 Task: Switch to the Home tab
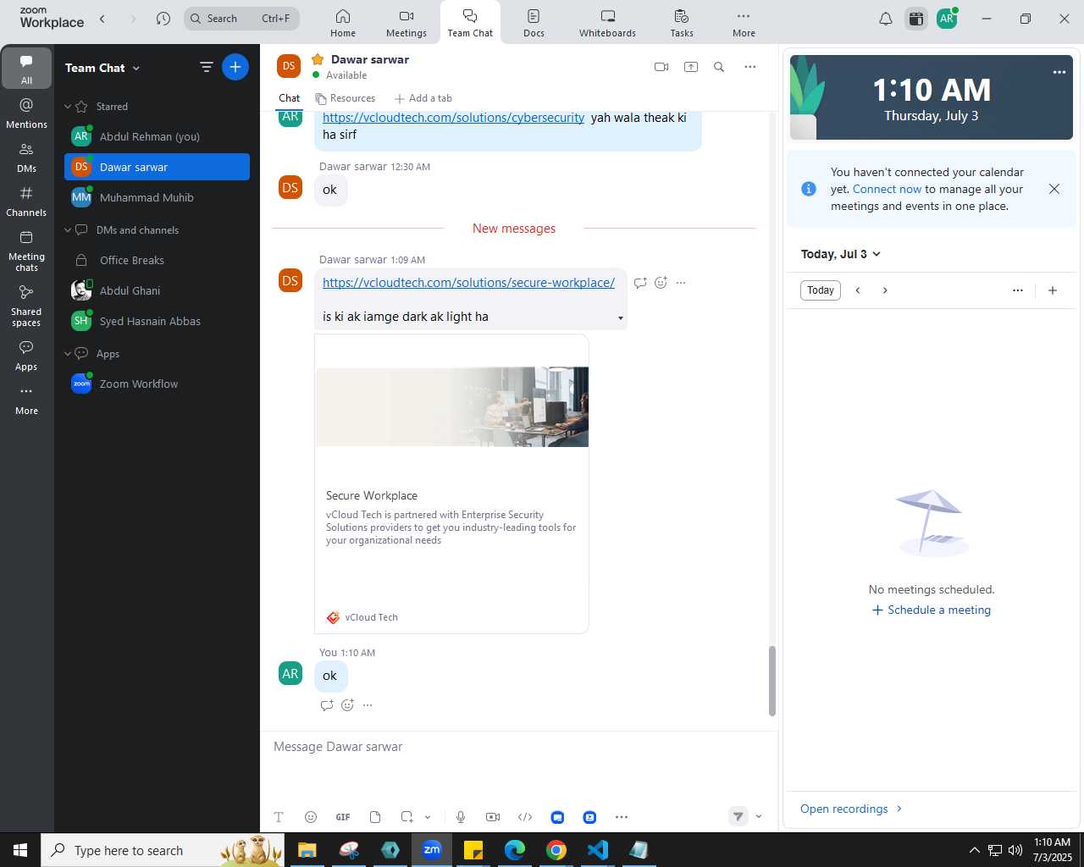click(x=343, y=23)
